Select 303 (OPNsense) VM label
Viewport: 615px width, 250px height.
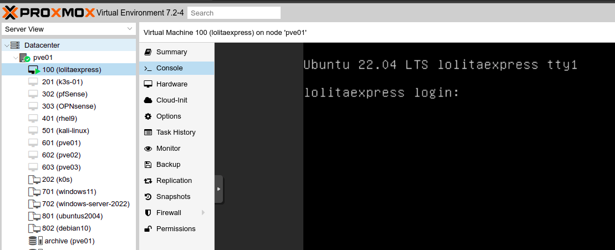[x=69, y=106]
